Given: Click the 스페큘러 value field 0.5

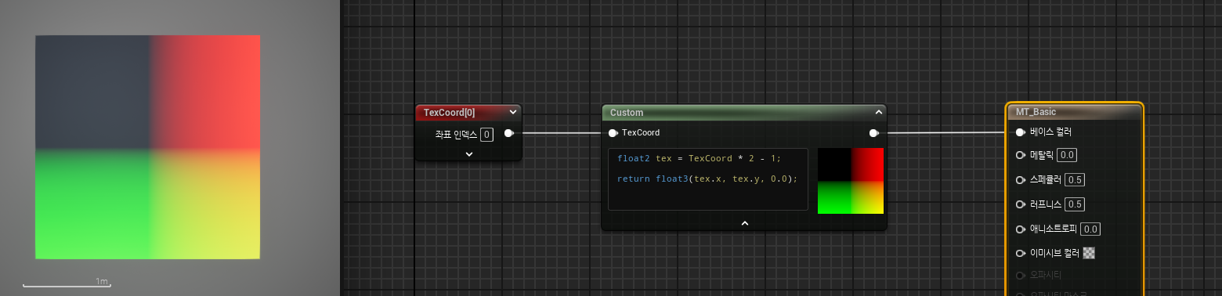Looking at the screenshot, I should [1075, 180].
